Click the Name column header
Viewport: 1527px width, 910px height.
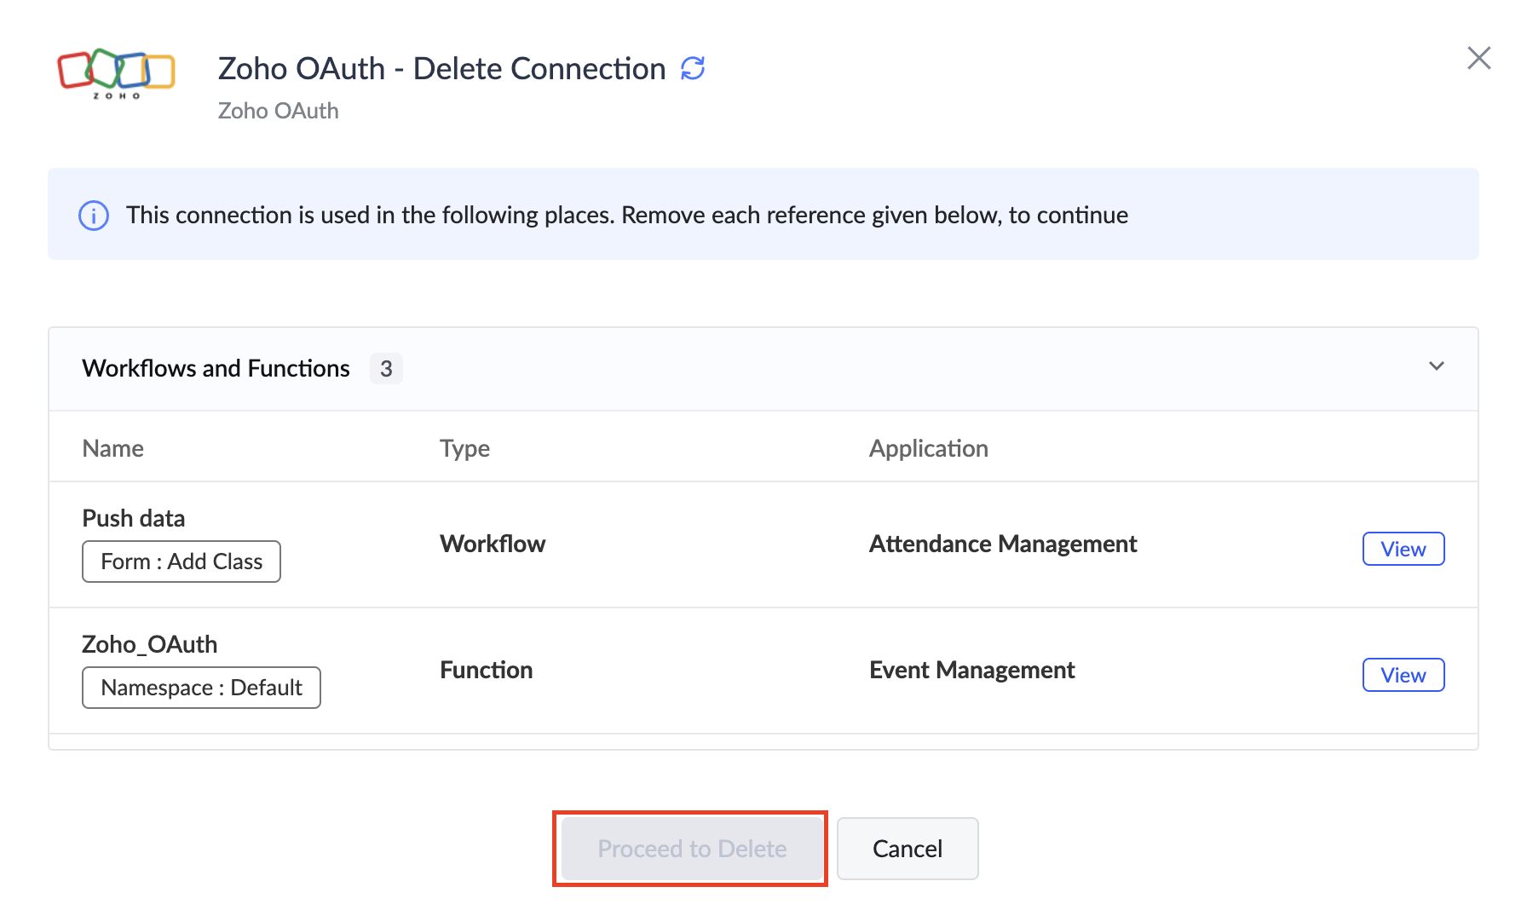113,448
